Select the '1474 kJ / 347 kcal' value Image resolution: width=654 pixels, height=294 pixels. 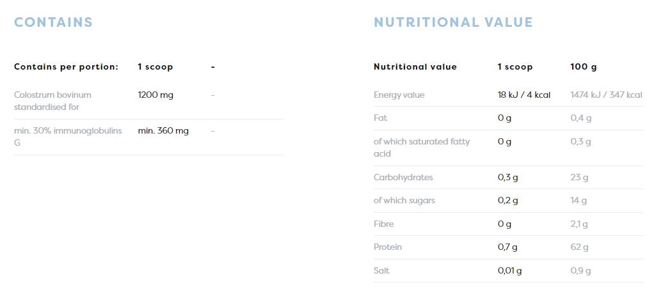tap(606, 95)
